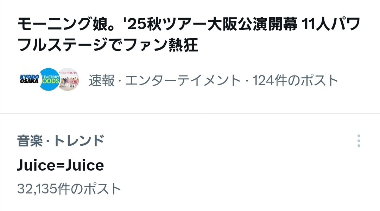
Task: Click the 124件のポスト count
Action: (295, 81)
